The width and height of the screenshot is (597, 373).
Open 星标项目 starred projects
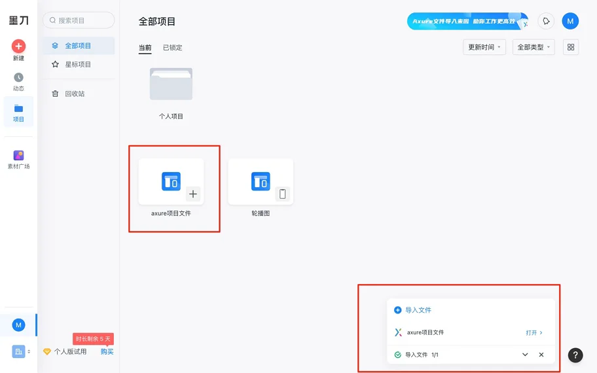[x=79, y=64]
